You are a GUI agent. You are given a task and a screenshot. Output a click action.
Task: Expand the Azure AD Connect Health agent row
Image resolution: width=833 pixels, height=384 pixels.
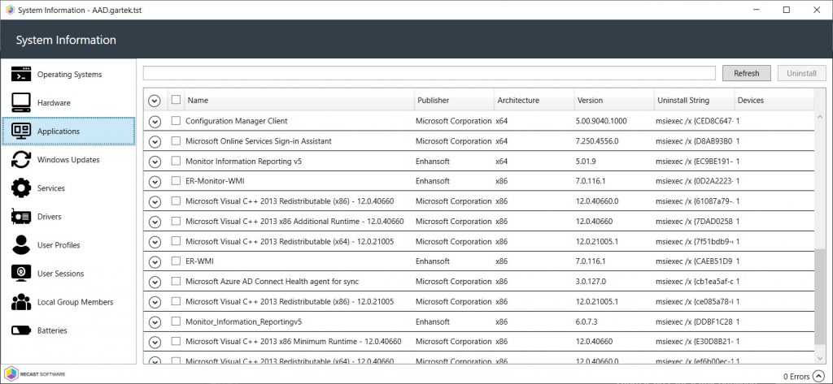[155, 282]
